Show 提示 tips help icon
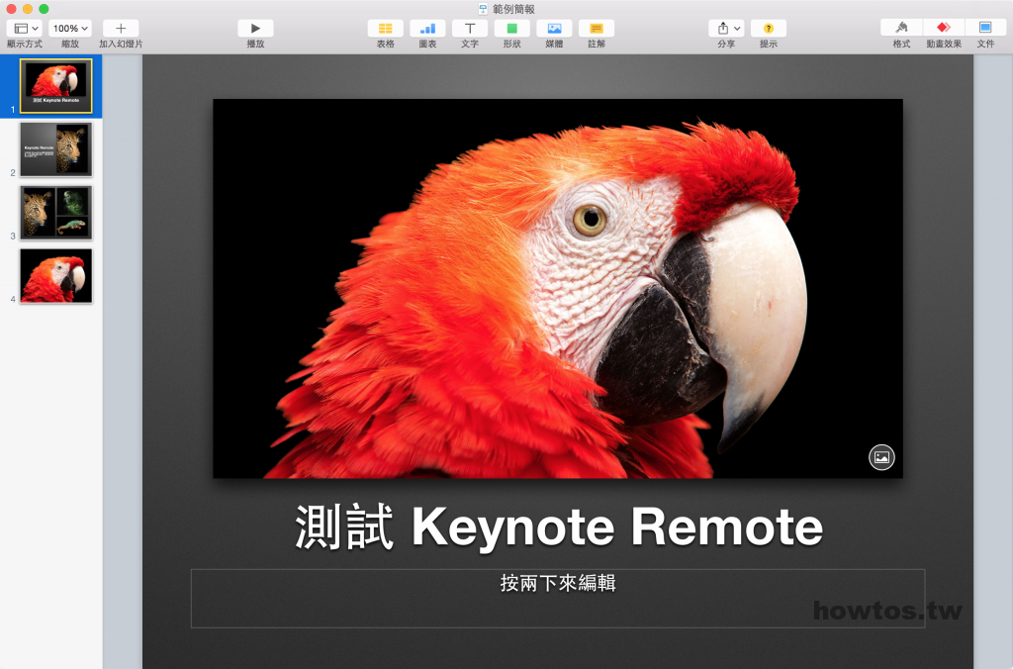The height and width of the screenshot is (669, 1013). [768, 29]
